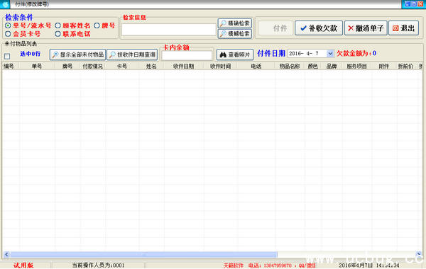Click the 物品名称 column header
The image size is (426, 269).
290,66
